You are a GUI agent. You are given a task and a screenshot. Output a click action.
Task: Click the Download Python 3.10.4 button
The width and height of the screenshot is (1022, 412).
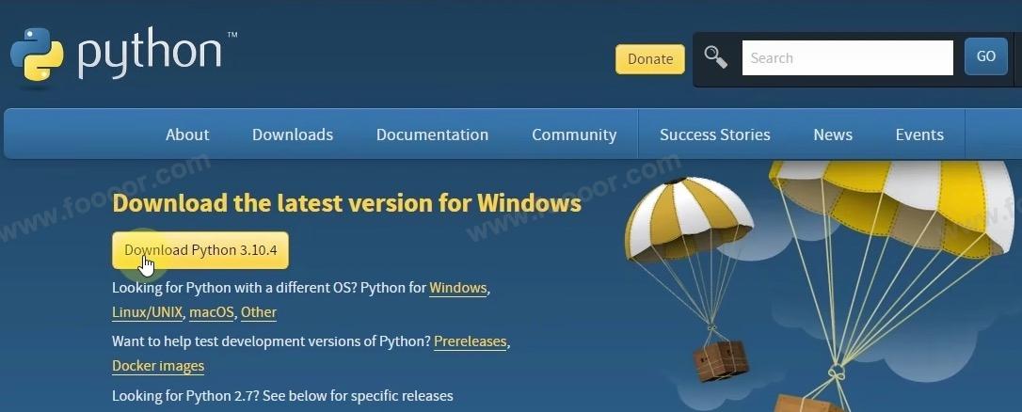[x=200, y=250]
